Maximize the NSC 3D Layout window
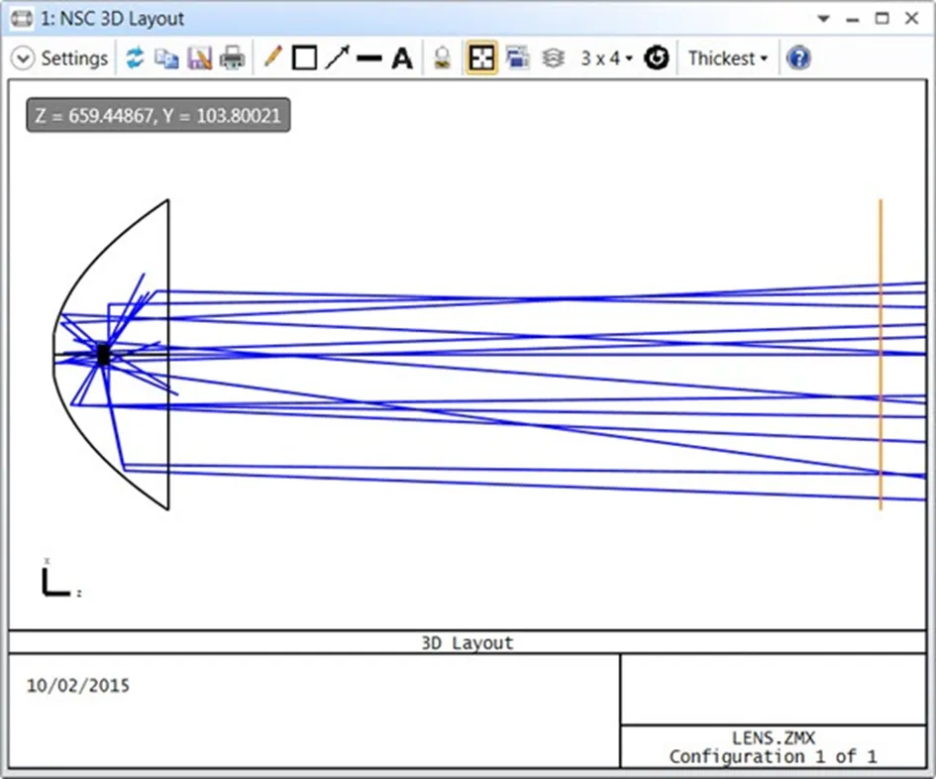 pos(883,19)
